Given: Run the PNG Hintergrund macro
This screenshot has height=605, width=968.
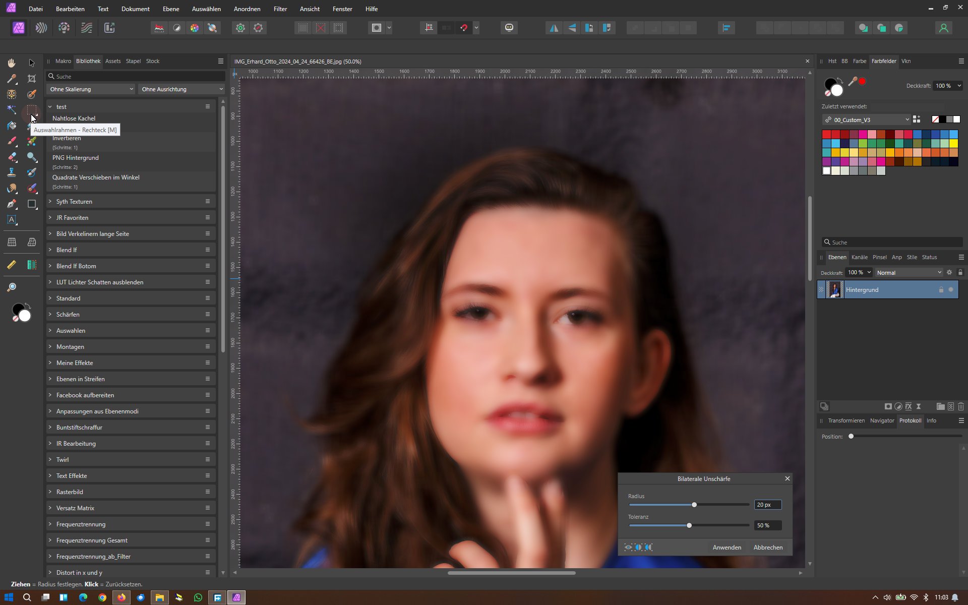Looking at the screenshot, I should [76, 158].
